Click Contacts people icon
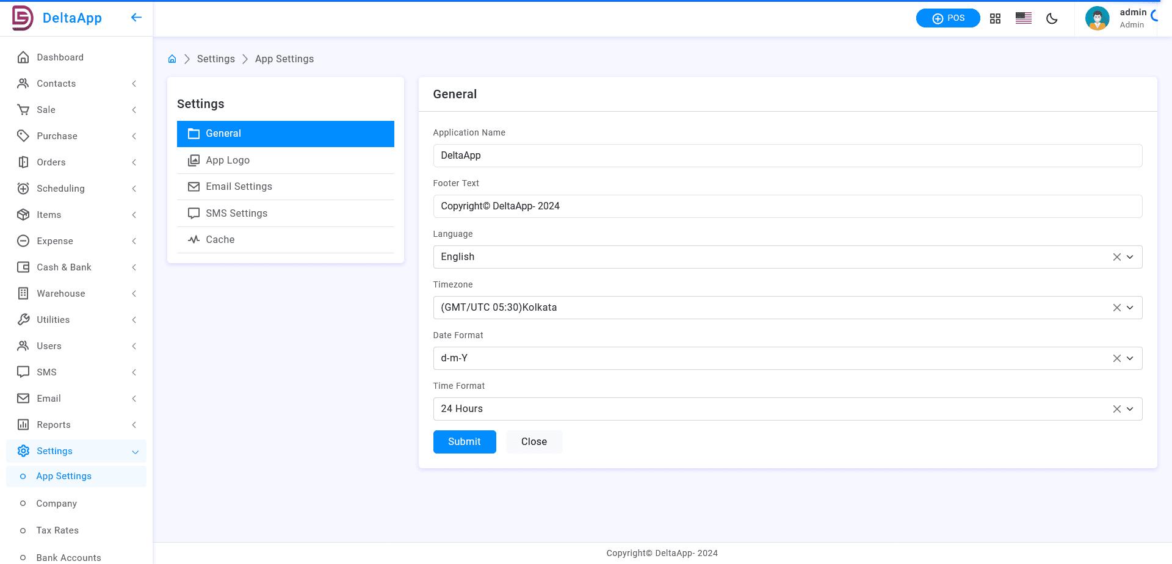This screenshot has height=564, width=1172. (x=23, y=84)
